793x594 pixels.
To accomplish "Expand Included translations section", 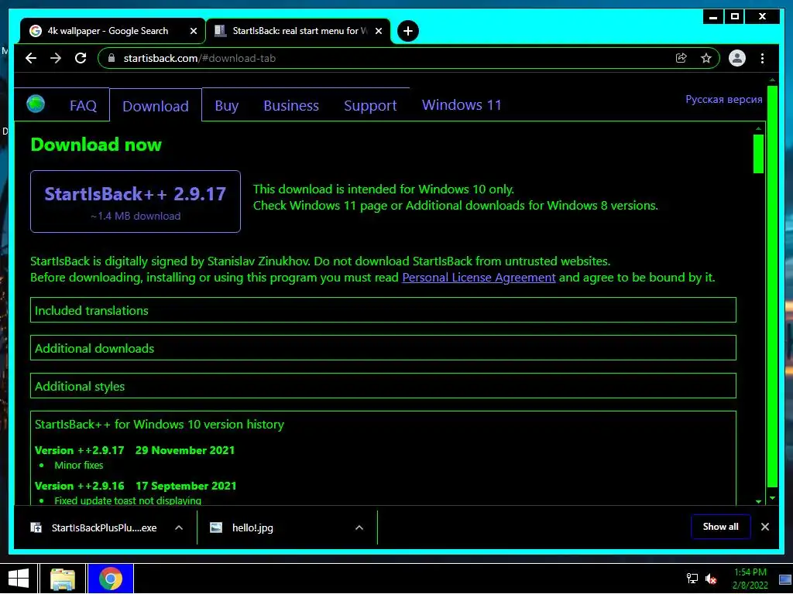I will click(x=383, y=310).
